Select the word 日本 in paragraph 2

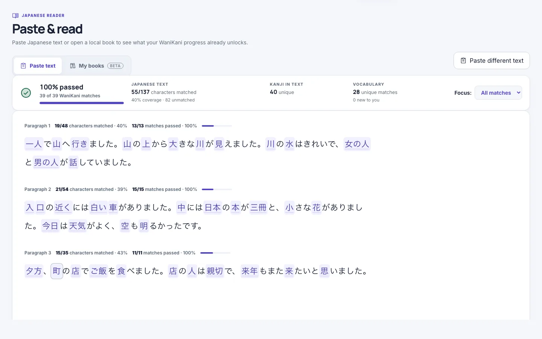tap(213, 207)
